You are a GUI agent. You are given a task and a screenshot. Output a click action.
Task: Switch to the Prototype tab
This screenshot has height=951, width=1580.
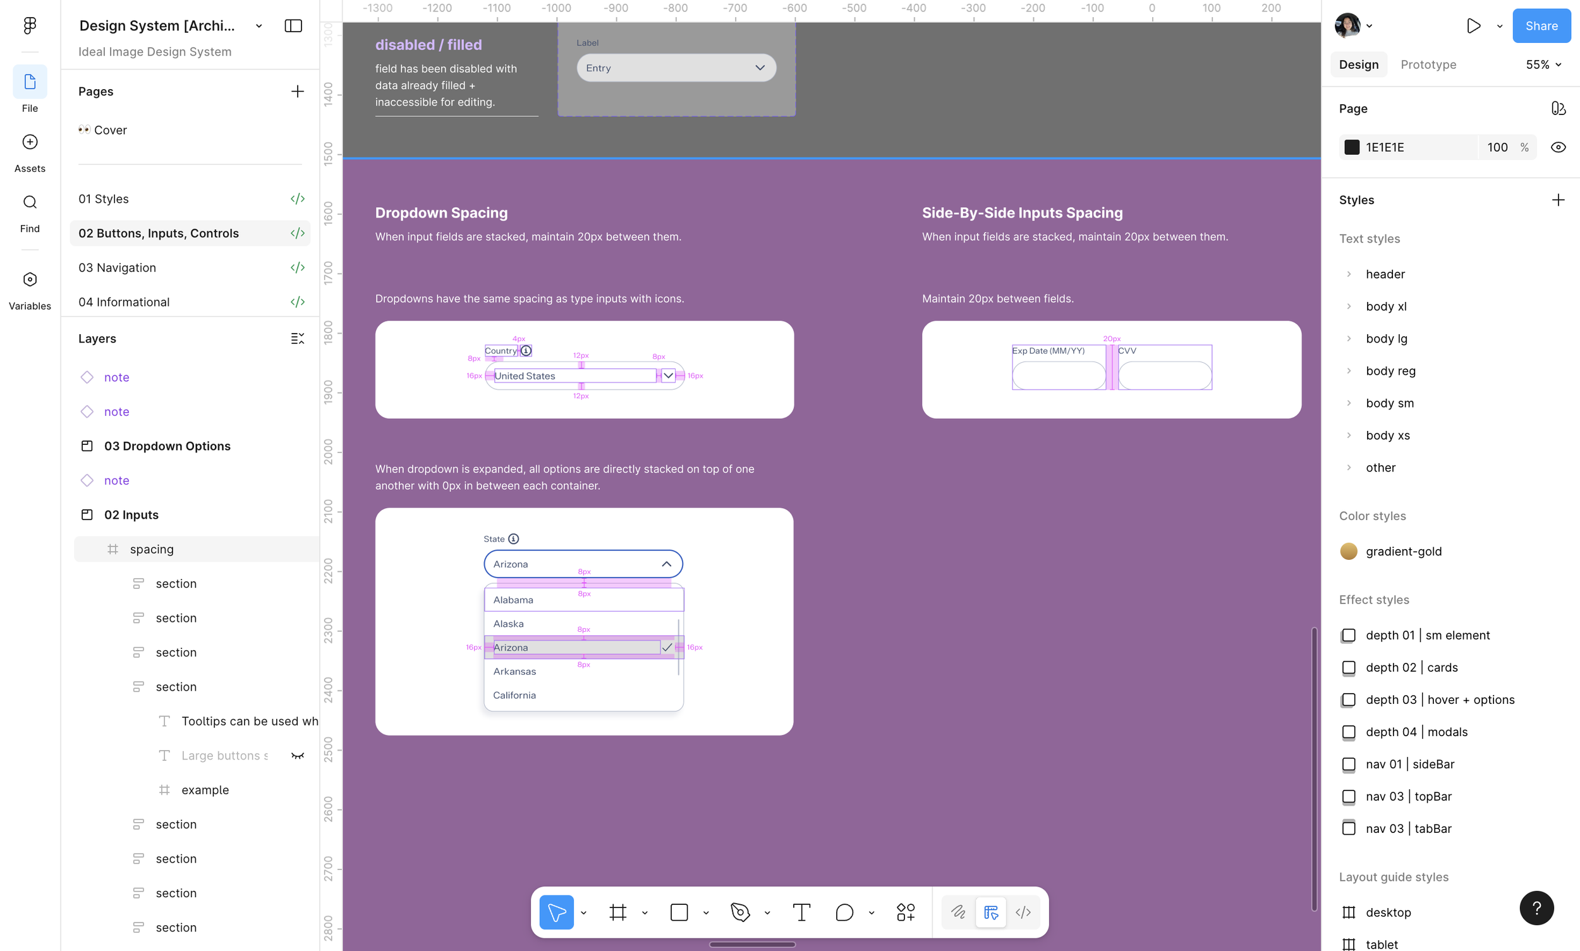coord(1428,64)
